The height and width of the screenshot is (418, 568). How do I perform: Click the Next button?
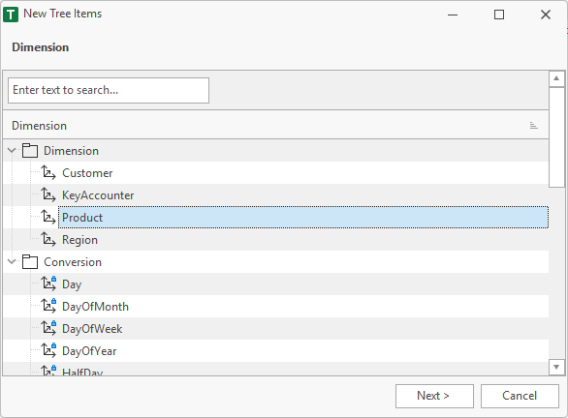434,396
